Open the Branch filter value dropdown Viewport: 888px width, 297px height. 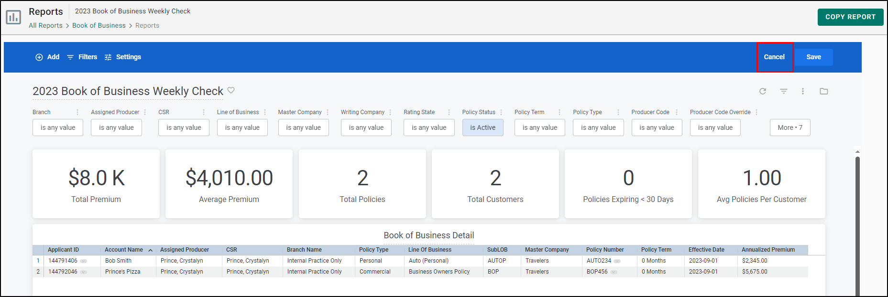click(58, 127)
